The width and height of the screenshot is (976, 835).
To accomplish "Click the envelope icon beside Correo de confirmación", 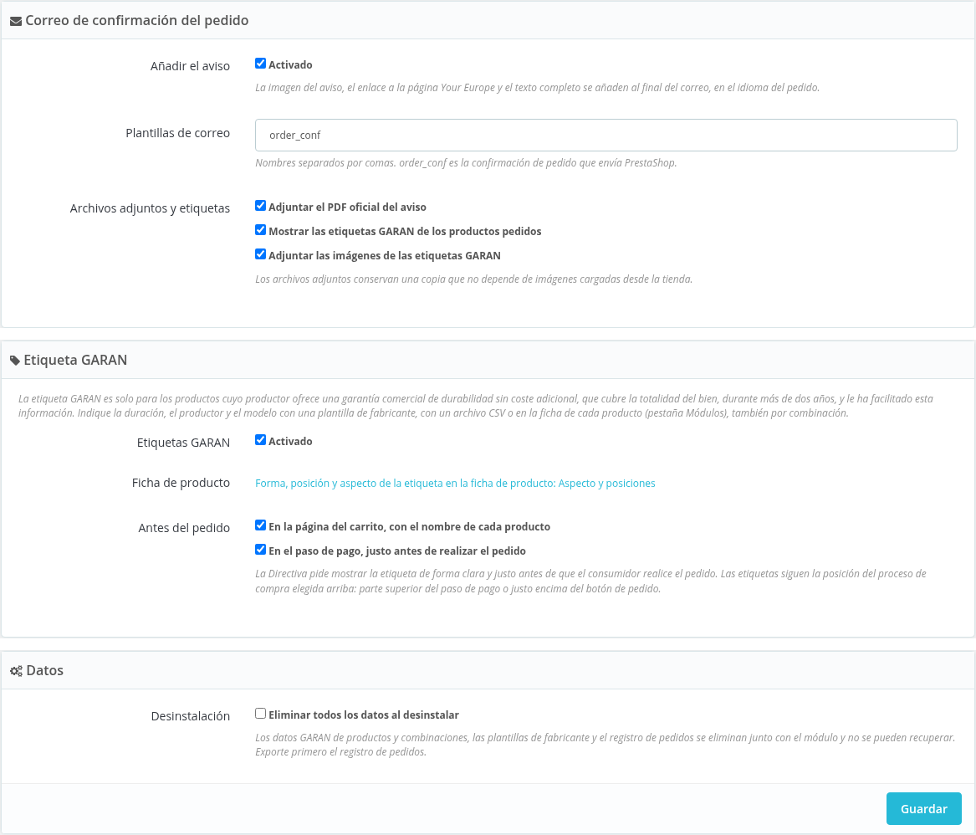I will coord(16,21).
